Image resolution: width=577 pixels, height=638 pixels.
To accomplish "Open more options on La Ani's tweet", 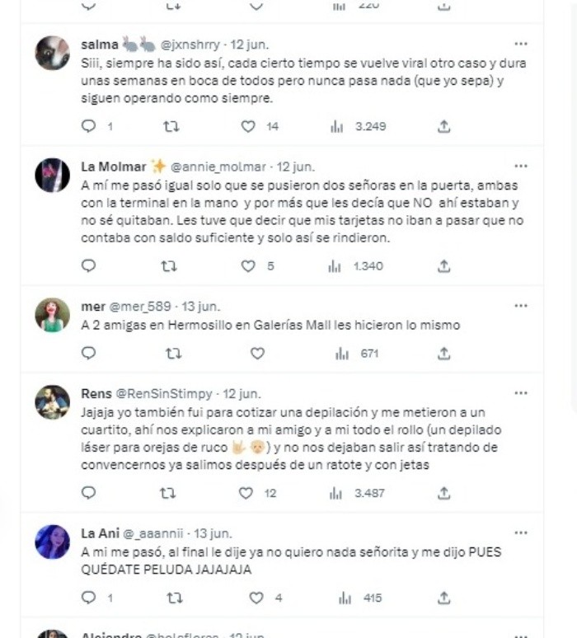I will click(x=520, y=532).
